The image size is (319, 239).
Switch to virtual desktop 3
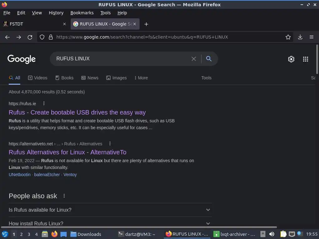tap(29, 234)
